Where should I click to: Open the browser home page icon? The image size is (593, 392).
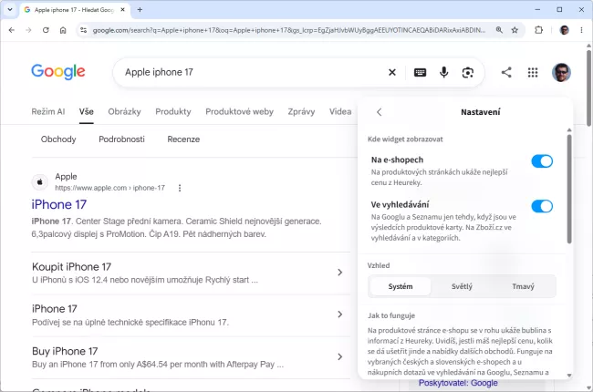(63, 30)
